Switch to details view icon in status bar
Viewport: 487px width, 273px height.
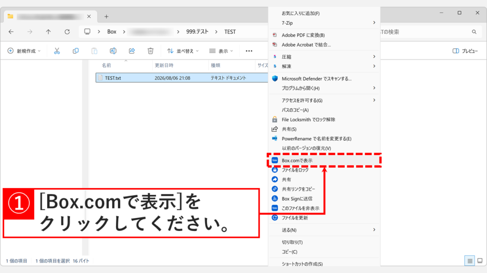tap(470, 261)
